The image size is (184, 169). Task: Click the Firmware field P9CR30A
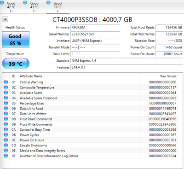(95, 27)
